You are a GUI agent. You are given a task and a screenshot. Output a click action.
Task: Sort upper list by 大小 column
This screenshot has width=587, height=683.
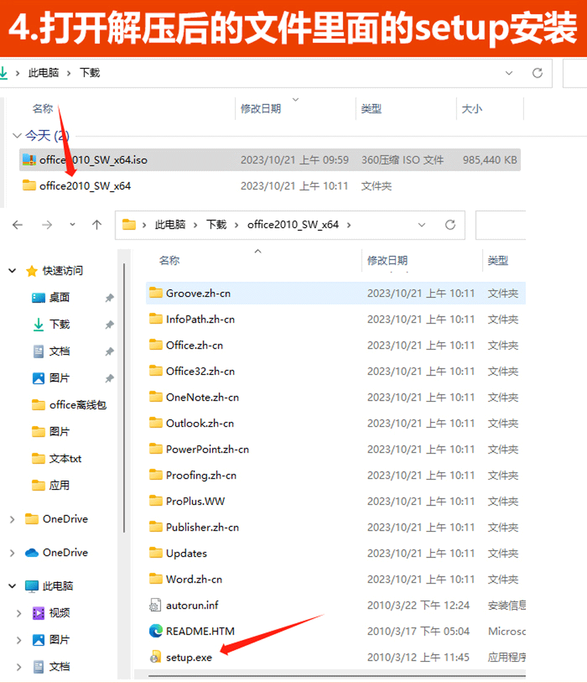click(472, 108)
